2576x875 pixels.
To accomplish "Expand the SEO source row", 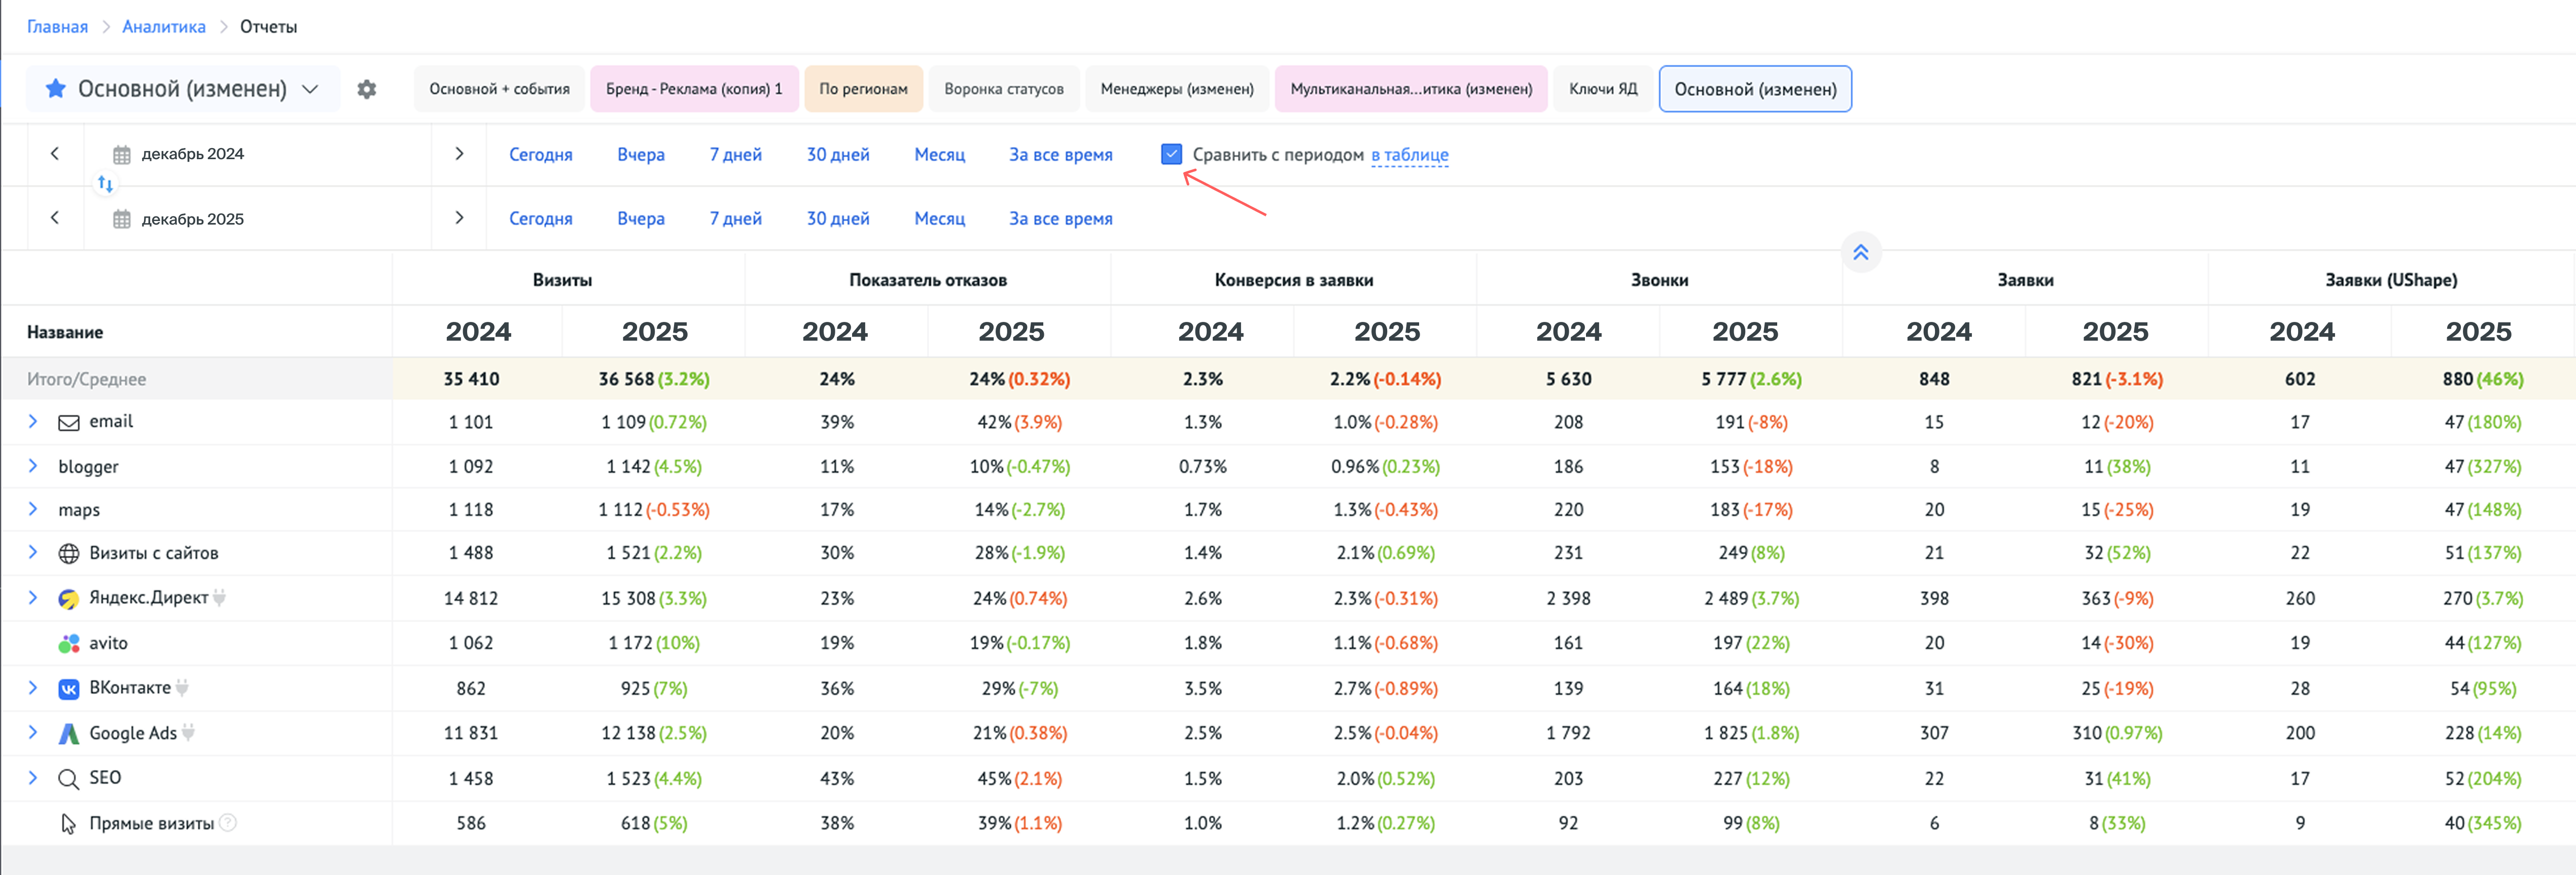I will point(33,777).
